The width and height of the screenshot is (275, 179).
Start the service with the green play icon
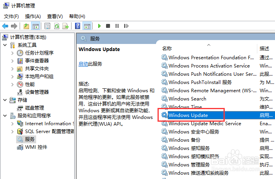(x=99, y=26)
